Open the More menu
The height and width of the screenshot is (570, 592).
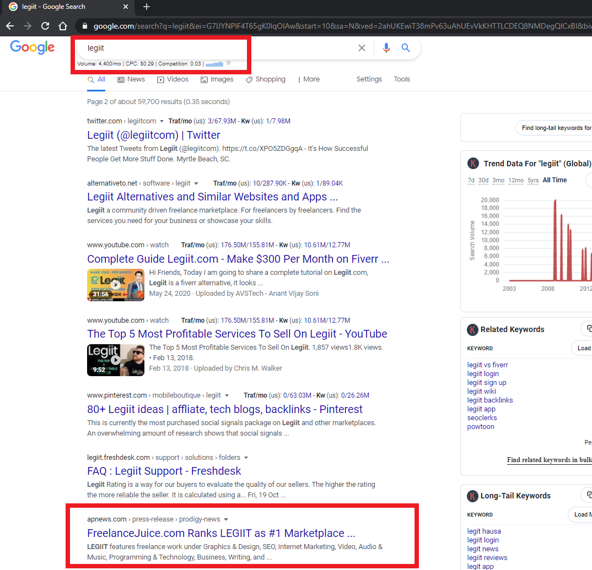[309, 79]
